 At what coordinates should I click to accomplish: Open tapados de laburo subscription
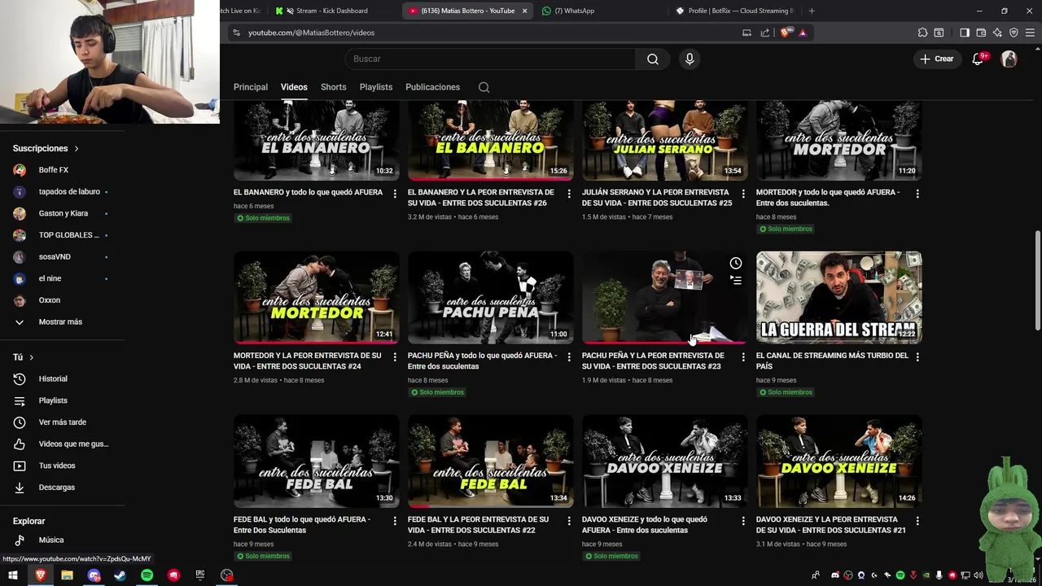point(69,191)
